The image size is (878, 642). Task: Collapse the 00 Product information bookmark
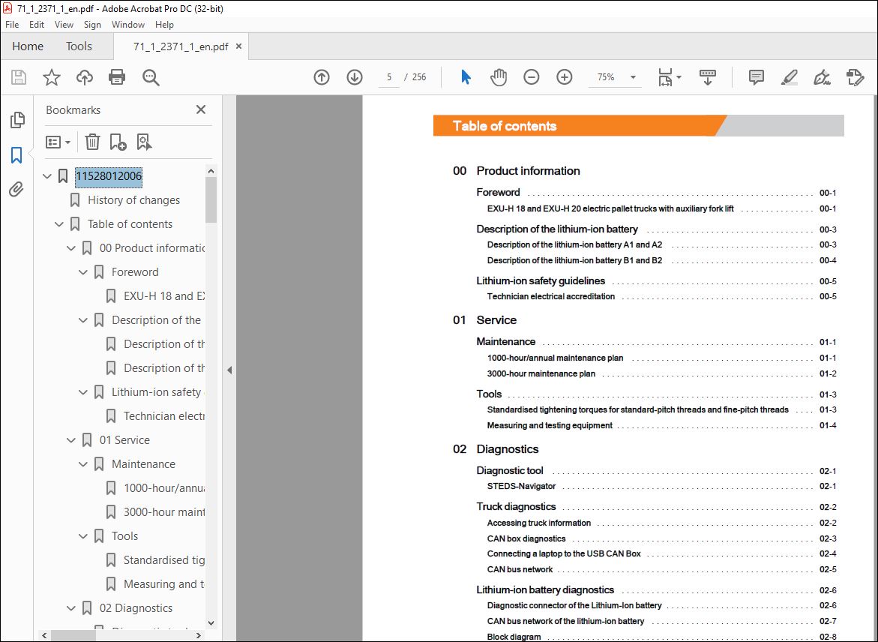(x=71, y=248)
